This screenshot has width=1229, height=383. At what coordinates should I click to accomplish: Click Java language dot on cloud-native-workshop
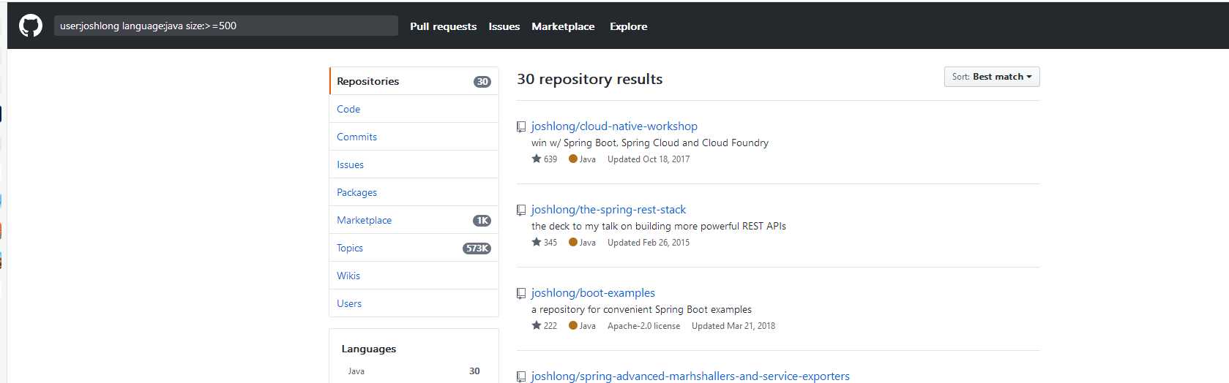coord(573,159)
